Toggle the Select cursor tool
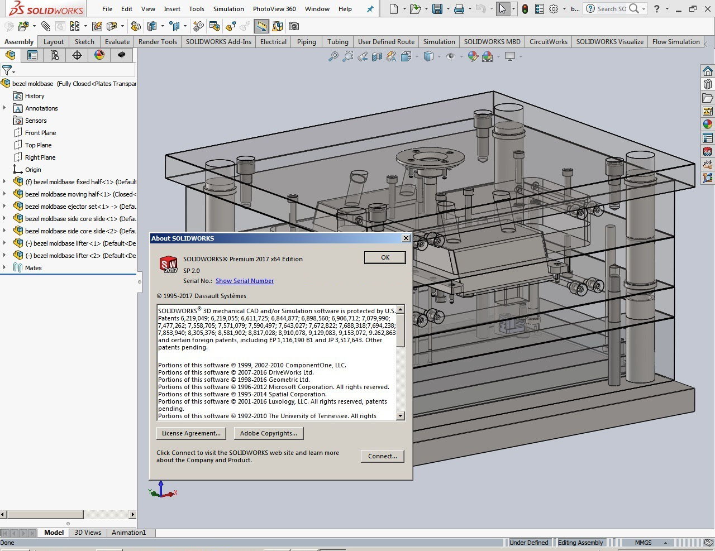Image resolution: width=715 pixels, height=551 pixels. 503,9
